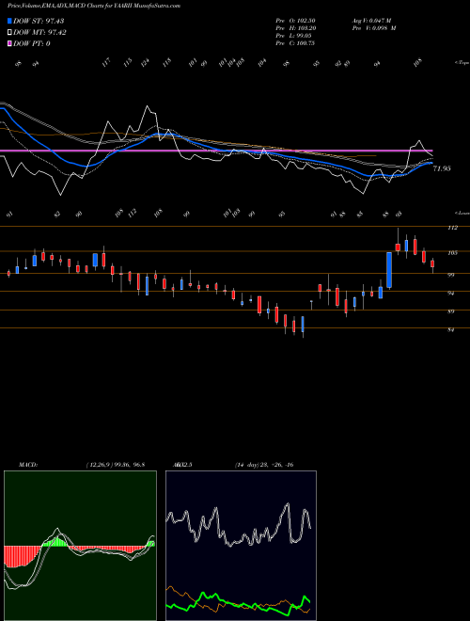Click the 112 price axis label
Image resolution: width=470 pixels, height=621 pixels.
pyautogui.click(x=452, y=228)
